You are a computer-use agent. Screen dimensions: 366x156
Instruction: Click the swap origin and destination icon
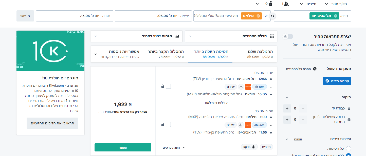(272, 16)
